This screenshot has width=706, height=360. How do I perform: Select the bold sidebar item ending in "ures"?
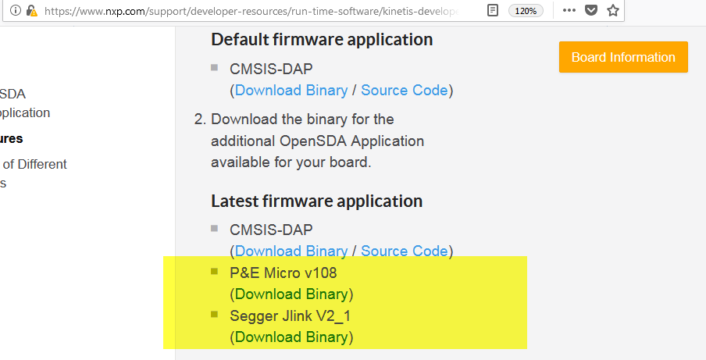point(12,139)
